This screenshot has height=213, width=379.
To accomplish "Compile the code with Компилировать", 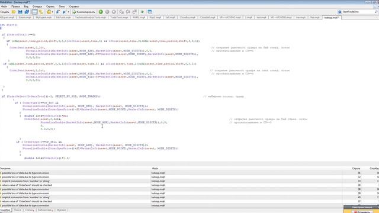I will click(83, 12).
